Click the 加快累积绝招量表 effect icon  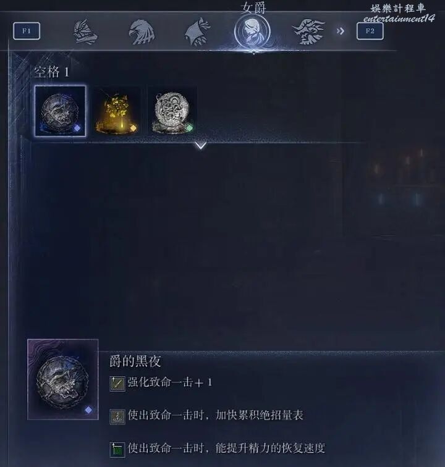[x=117, y=416]
